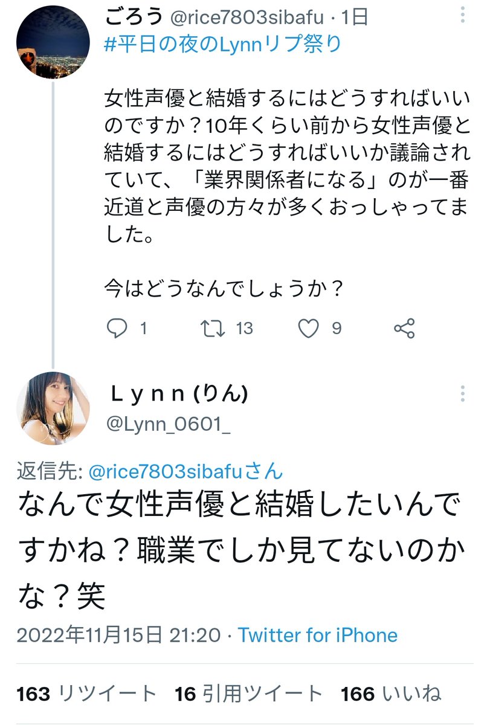
Task: Open the Twitter for iPhone source link
Action: coord(318,635)
